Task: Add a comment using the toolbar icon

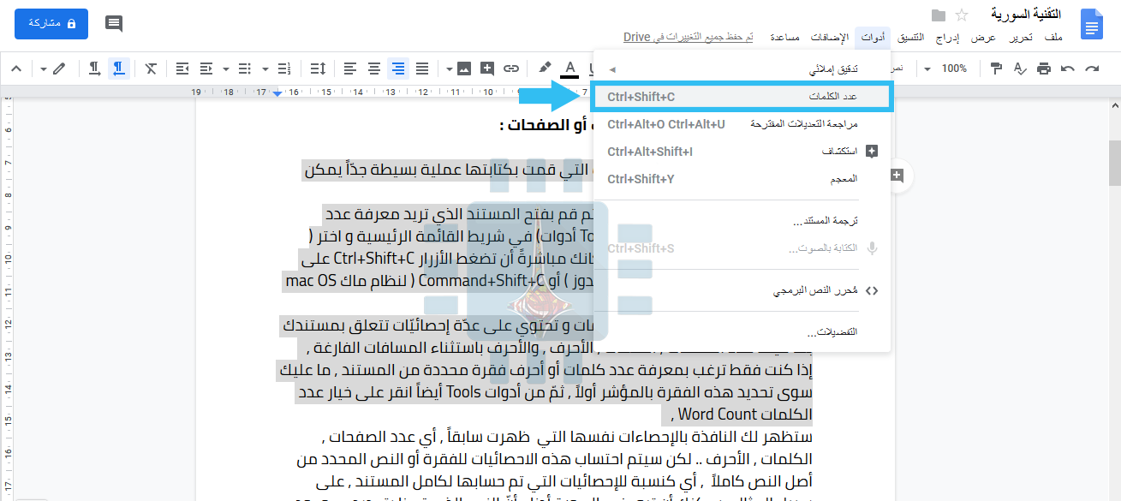Action: point(487,69)
